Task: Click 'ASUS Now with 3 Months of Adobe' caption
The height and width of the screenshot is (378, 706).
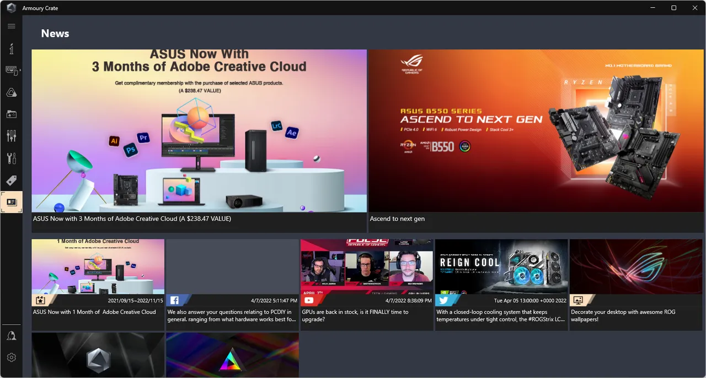Action: (132, 219)
